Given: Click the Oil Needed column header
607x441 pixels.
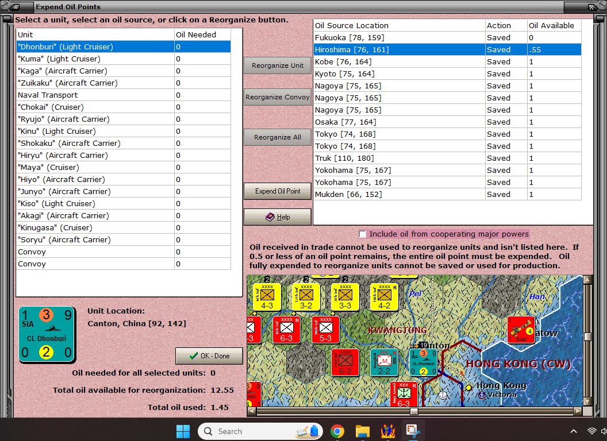Looking at the screenshot, I should click(x=202, y=35).
